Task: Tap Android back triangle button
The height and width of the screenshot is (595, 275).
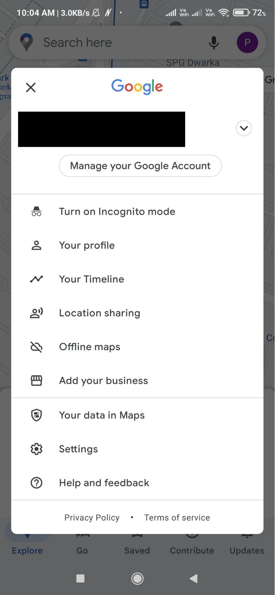Action: [194, 579]
